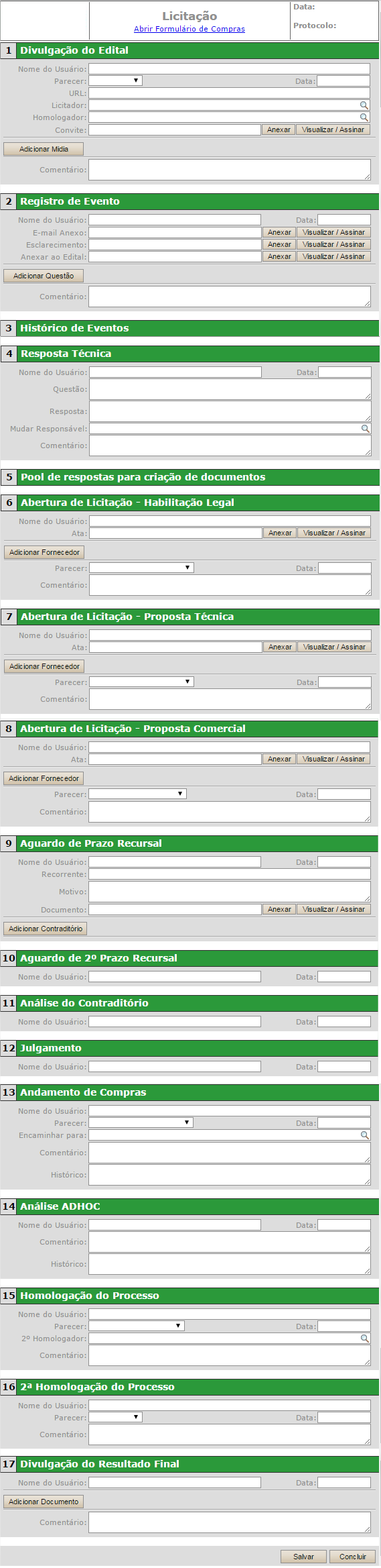Click search icon in Homologador field
Image resolution: width=381 pixels, height=1568 pixels.
364,117
